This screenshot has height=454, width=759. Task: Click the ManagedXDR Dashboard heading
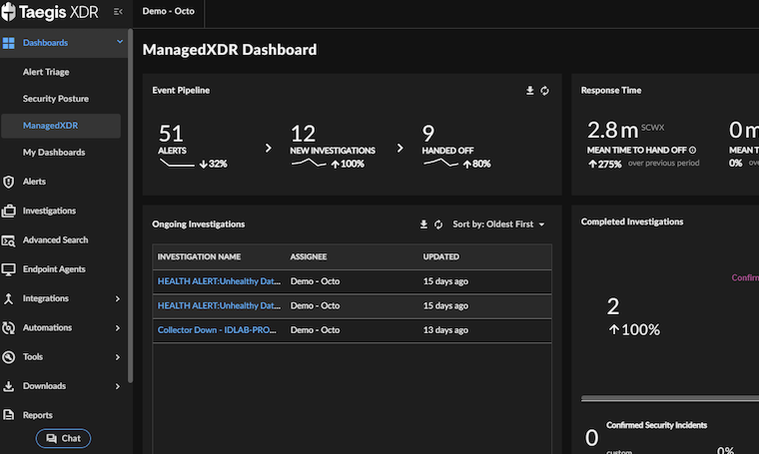point(230,50)
